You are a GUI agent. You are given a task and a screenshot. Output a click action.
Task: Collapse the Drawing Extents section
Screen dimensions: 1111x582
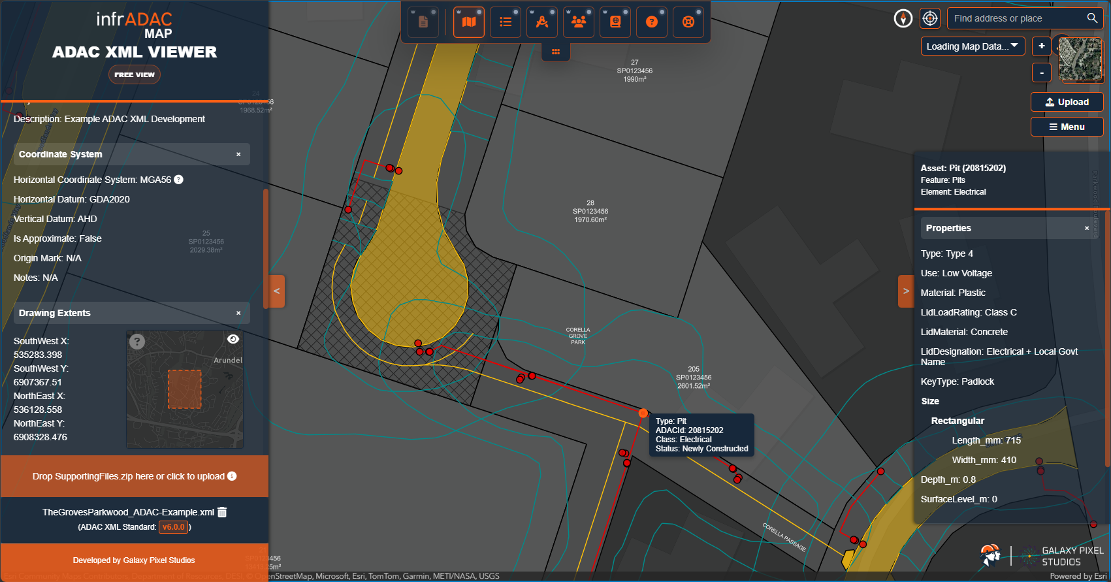[238, 314]
